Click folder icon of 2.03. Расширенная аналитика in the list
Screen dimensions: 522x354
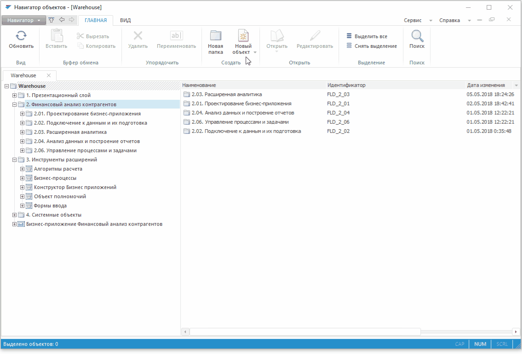(186, 95)
